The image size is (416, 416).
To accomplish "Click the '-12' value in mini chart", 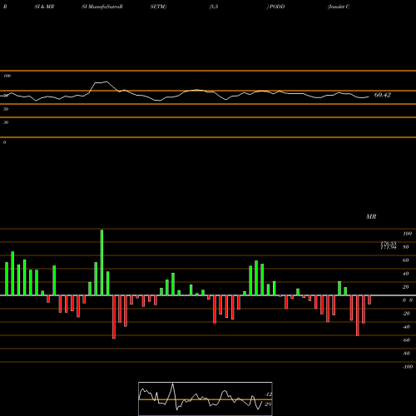I will tap(268, 394).
